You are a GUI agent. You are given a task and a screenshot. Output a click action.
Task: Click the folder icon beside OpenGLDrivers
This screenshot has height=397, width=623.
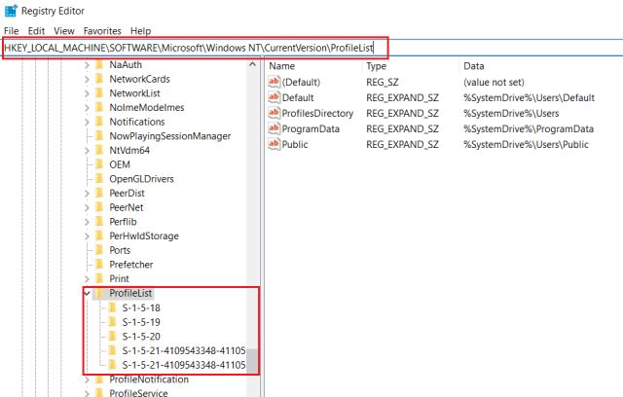pos(99,178)
